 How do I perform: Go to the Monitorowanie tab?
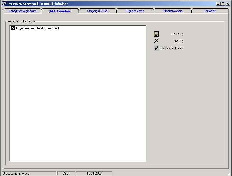(x=173, y=11)
